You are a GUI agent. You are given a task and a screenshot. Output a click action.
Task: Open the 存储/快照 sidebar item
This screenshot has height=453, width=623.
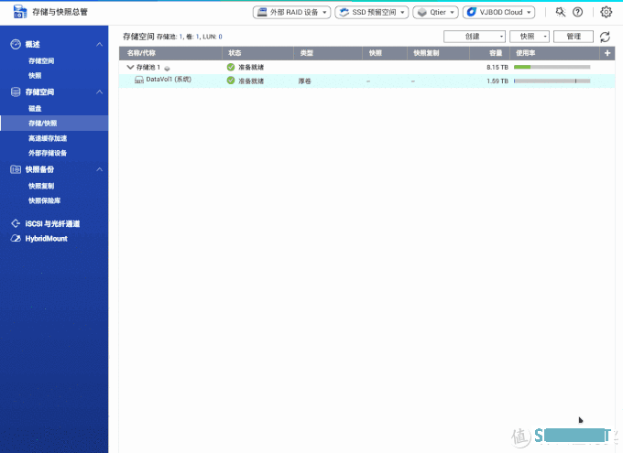pyautogui.click(x=54, y=123)
